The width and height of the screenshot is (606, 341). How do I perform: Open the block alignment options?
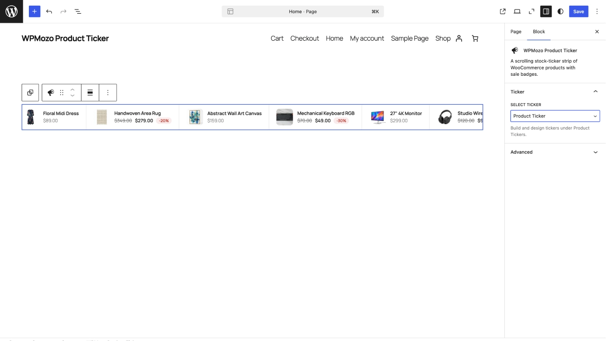coord(90,92)
